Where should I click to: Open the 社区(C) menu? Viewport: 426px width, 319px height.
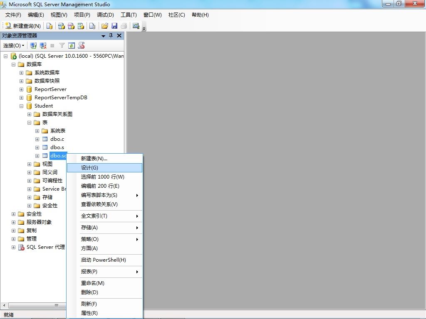(x=176, y=15)
